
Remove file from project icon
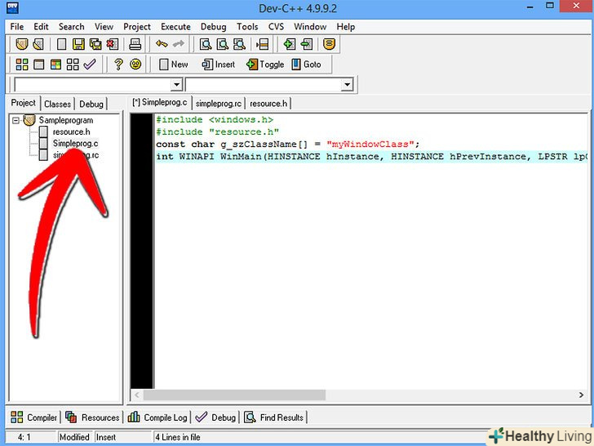pyautogui.click(x=307, y=44)
